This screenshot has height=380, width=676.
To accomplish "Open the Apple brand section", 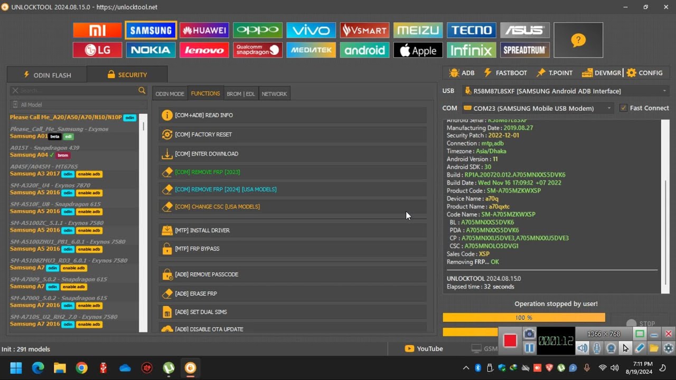I will tap(418, 50).
